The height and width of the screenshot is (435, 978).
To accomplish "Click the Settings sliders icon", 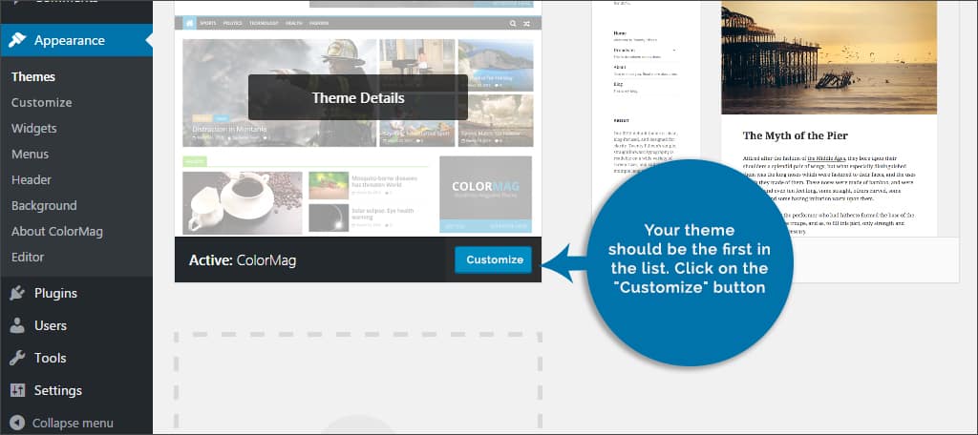I will click(x=17, y=390).
